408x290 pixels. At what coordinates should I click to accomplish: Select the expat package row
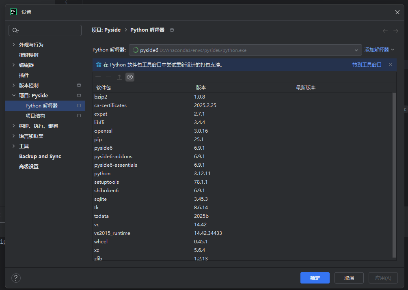coord(242,114)
